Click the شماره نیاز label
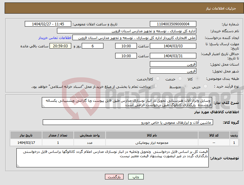The width and height of the screenshot is (244, 185). click(x=230, y=24)
